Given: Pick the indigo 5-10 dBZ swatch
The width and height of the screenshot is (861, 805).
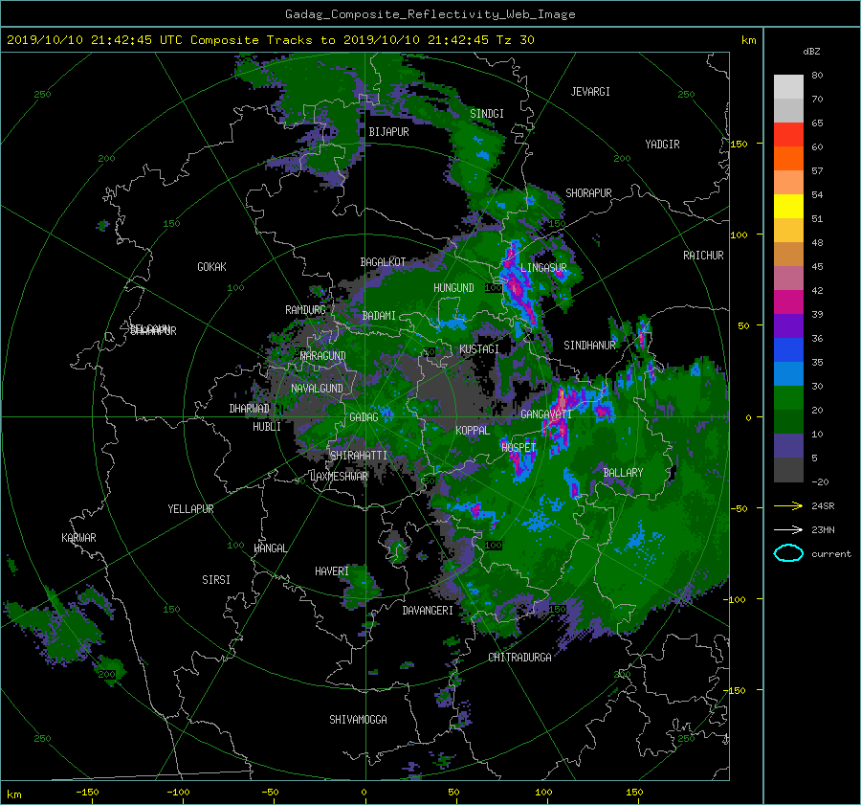Looking at the screenshot, I should tap(788, 446).
